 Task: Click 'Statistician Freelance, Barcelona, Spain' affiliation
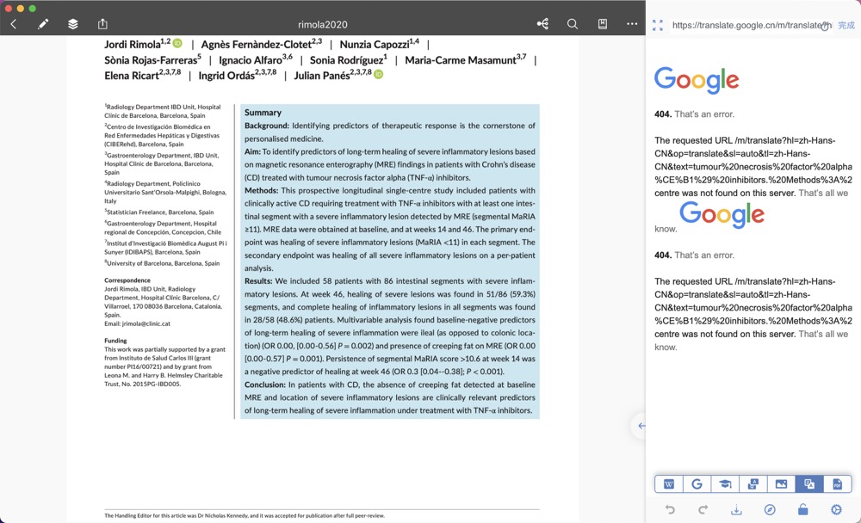pos(159,212)
